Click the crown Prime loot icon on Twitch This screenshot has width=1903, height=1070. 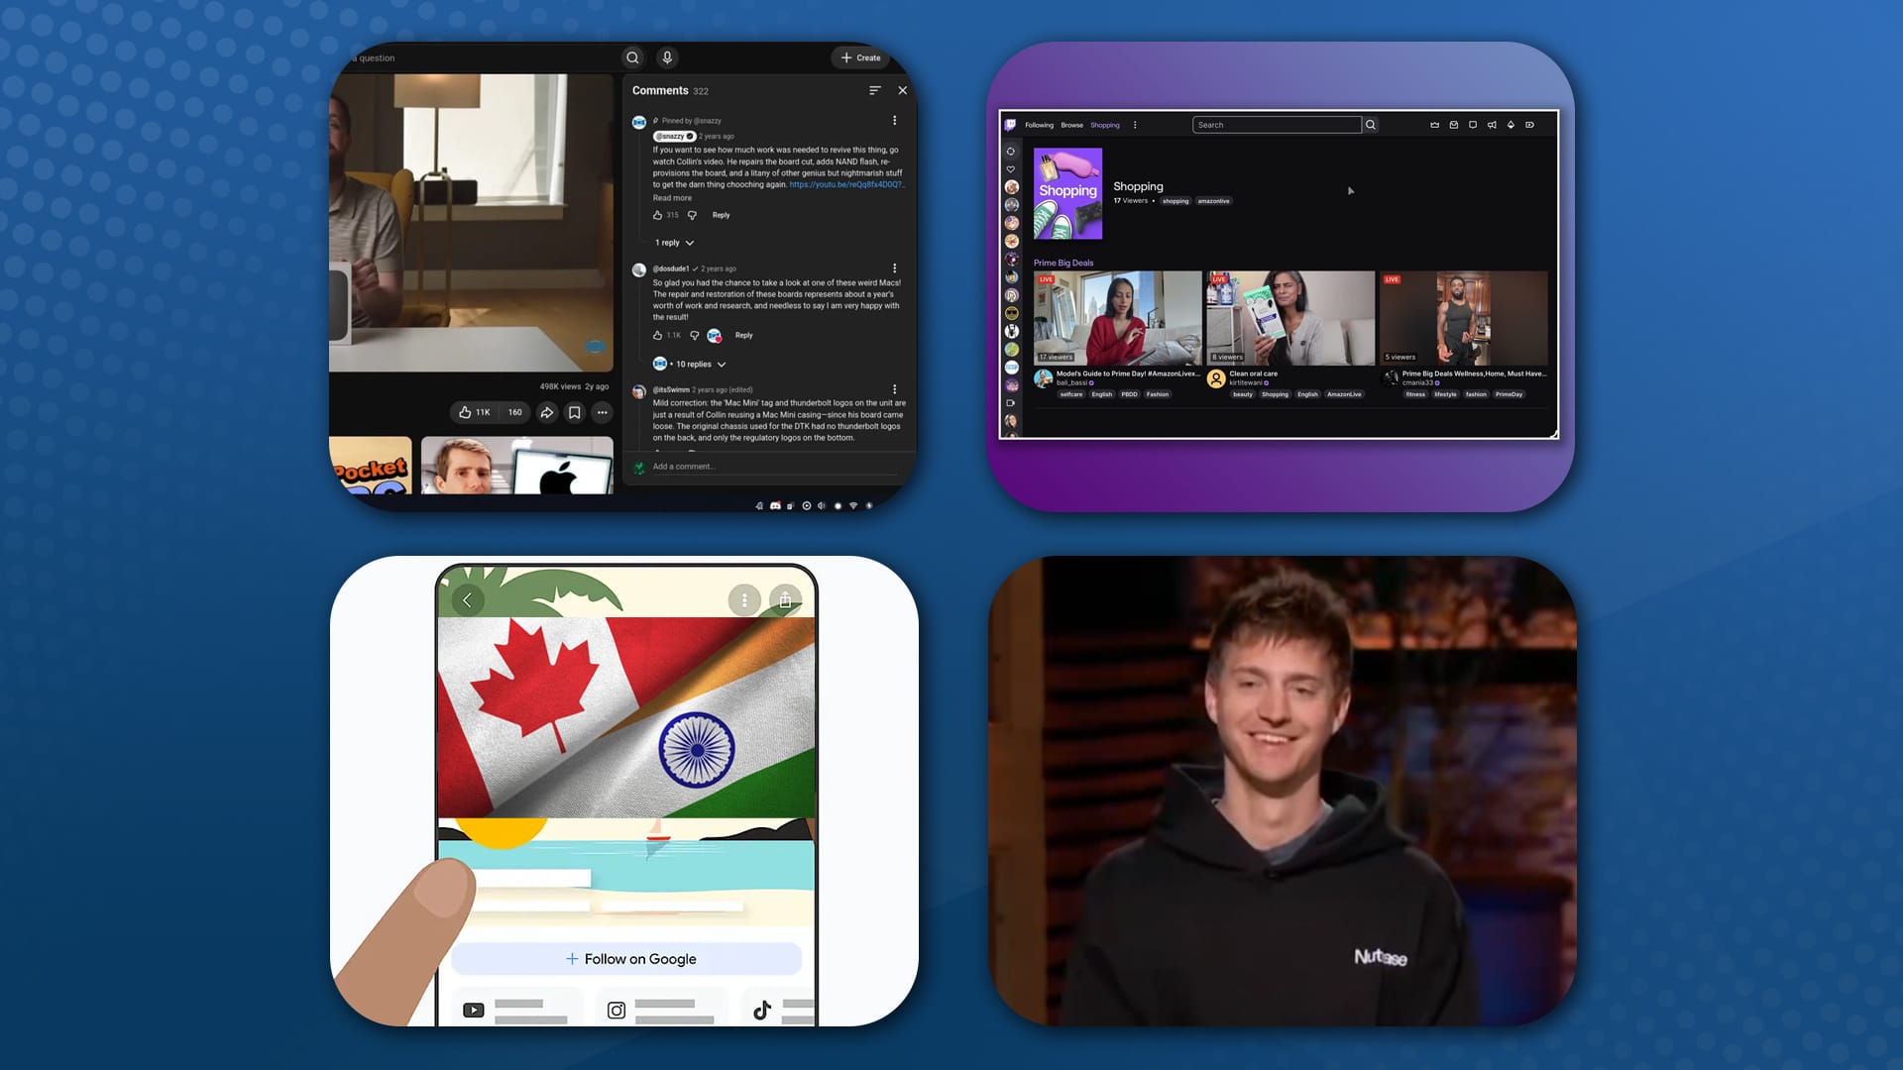(x=1434, y=125)
